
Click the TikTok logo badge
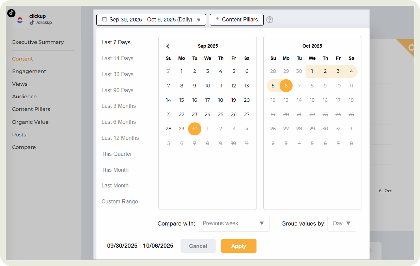11,13
